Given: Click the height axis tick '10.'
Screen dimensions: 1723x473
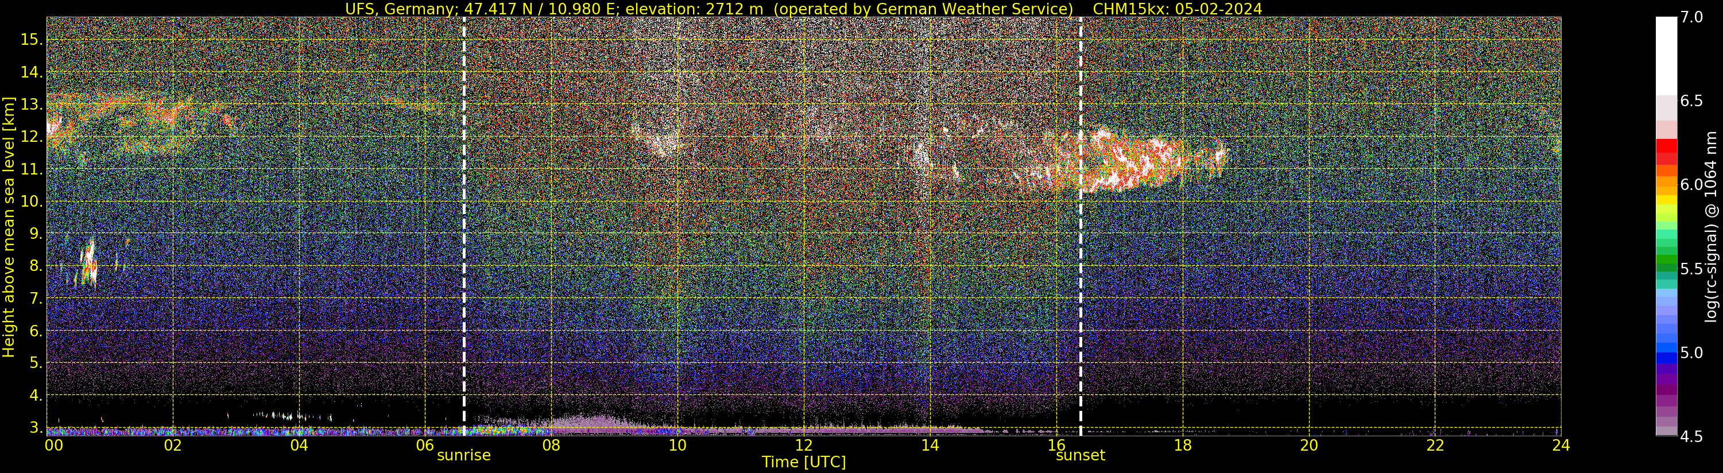Looking at the screenshot, I should coord(32,201).
